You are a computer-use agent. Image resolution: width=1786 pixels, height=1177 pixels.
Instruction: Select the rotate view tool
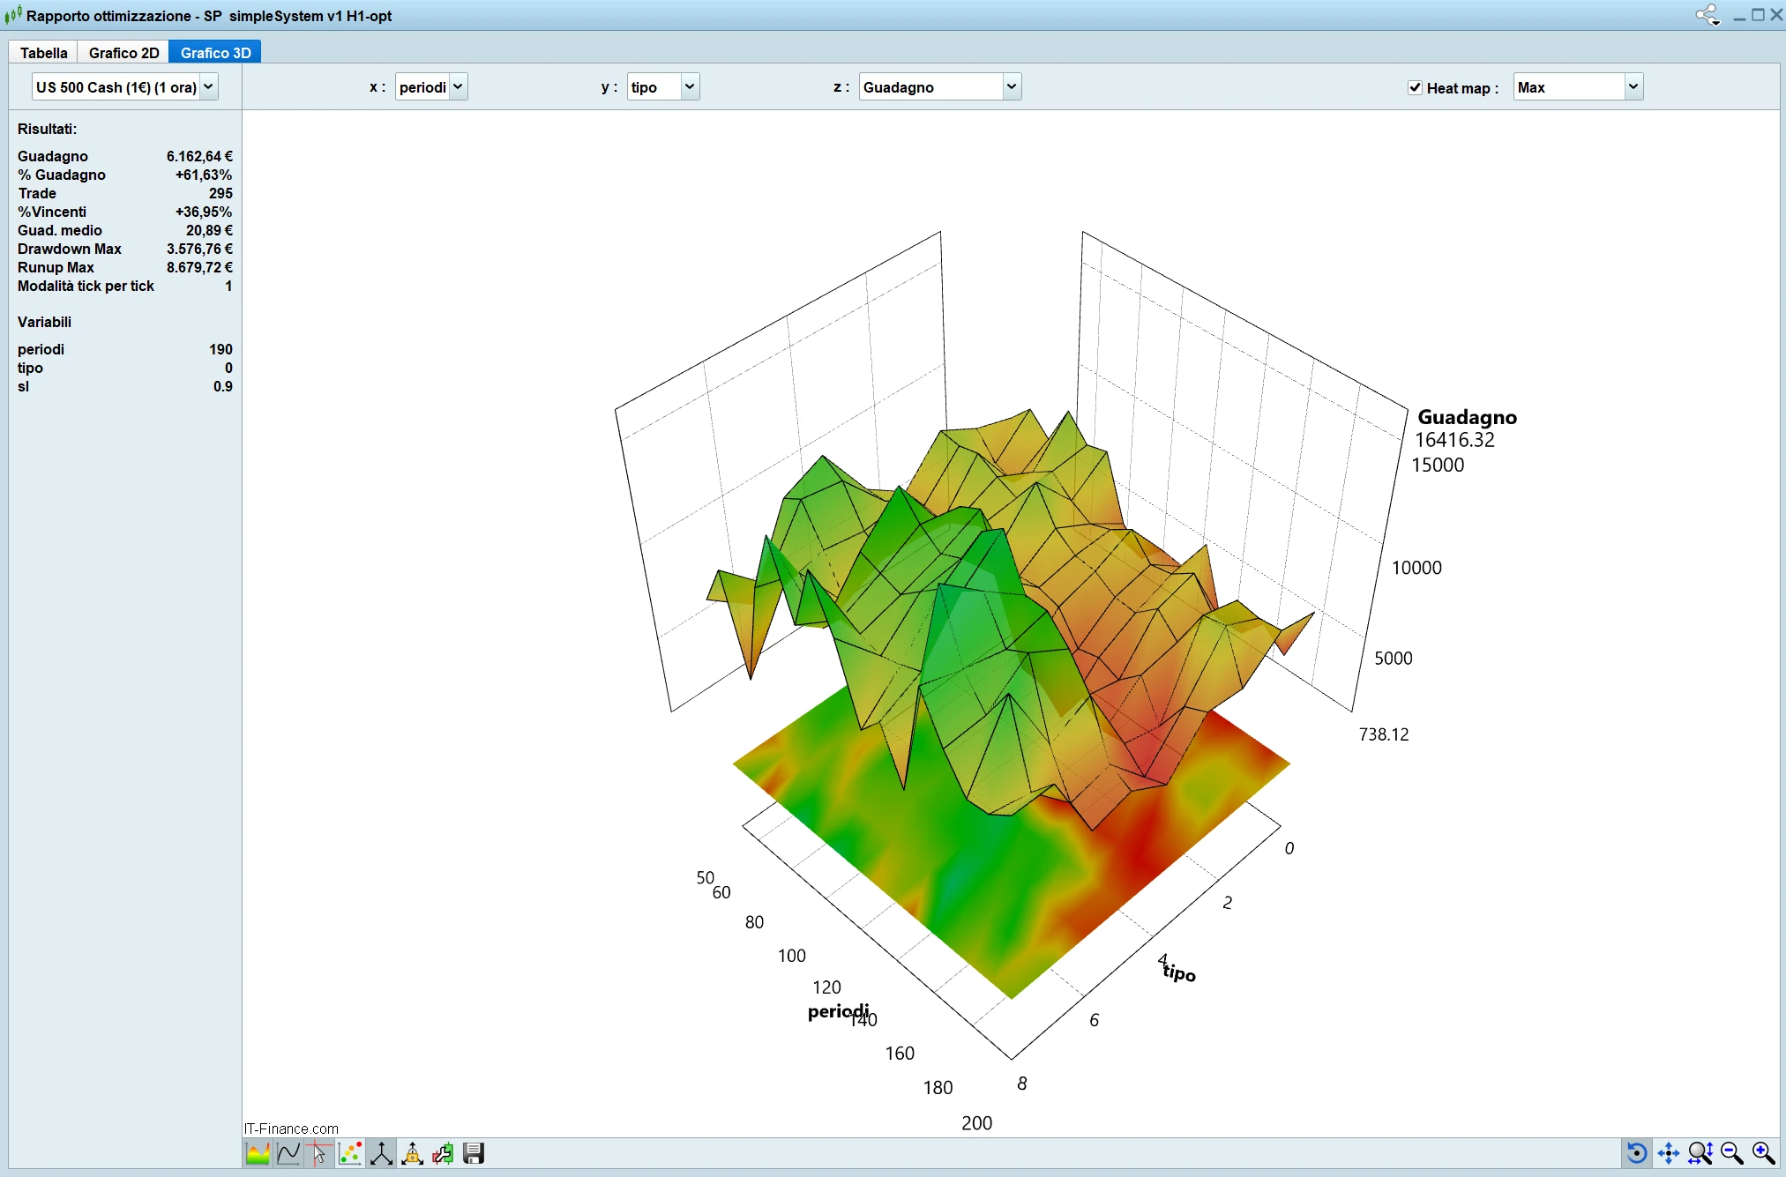1636,1153
